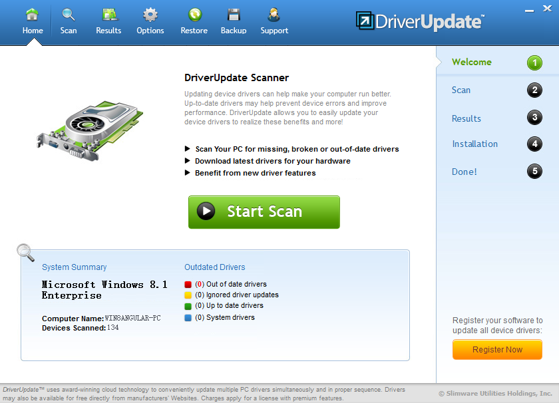The height and width of the screenshot is (403, 559).
Task: Click 'Download latest drivers for your hardware' bullet
Action: [x=272, y=161]
